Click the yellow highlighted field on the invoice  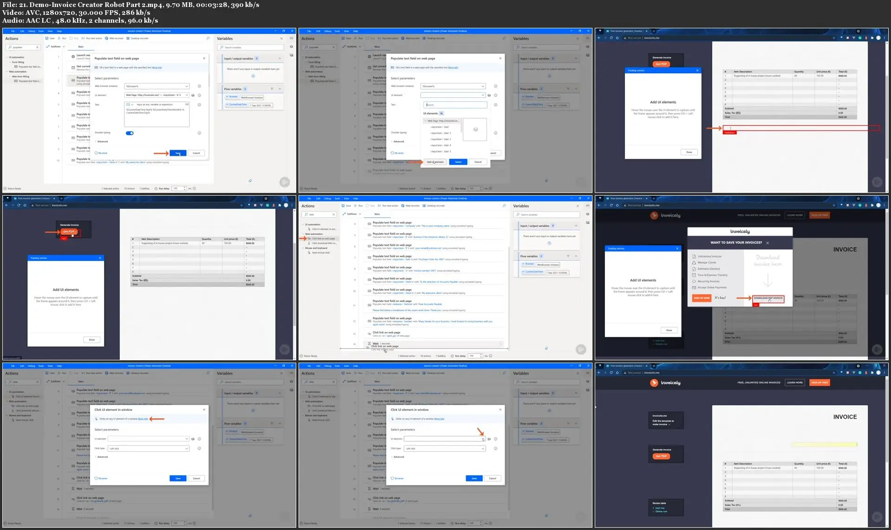coord(824,444)
